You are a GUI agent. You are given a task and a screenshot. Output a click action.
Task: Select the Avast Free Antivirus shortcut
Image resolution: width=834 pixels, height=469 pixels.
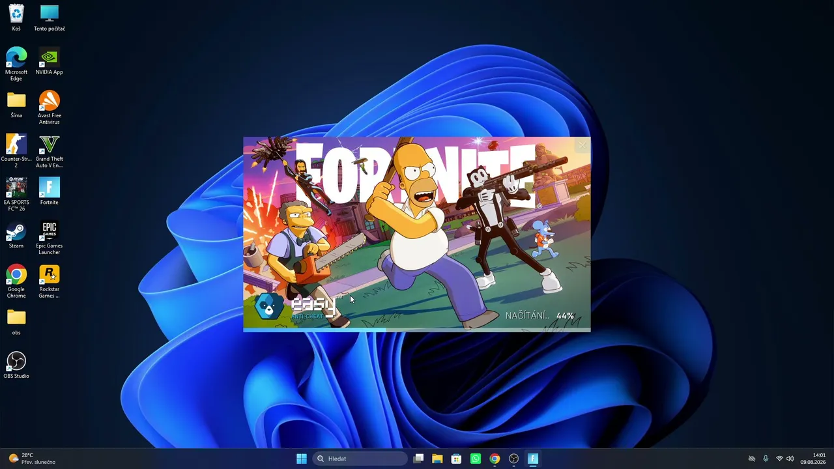(x=50, y=108)
